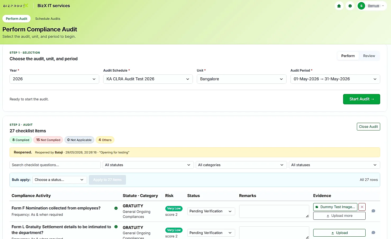Open comments for Form L Gratuity row
Screen dimensions: 391x239
click(x=373, y=233)
